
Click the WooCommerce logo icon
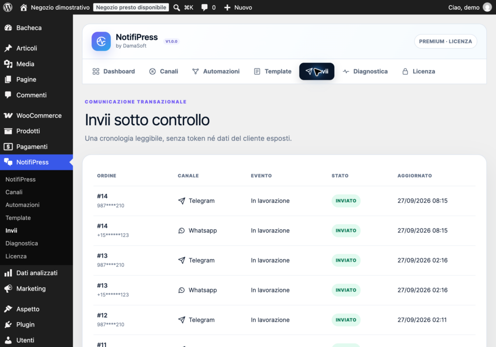click(8, 116)
